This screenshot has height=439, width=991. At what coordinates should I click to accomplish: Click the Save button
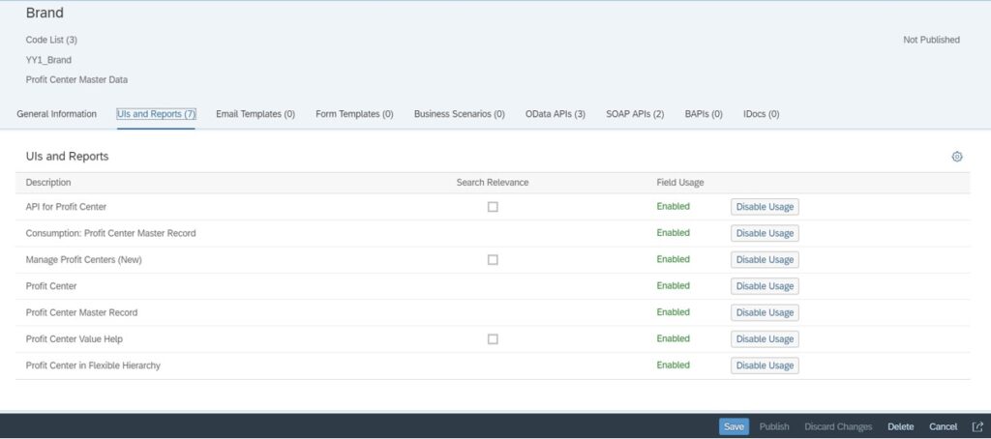734,426
